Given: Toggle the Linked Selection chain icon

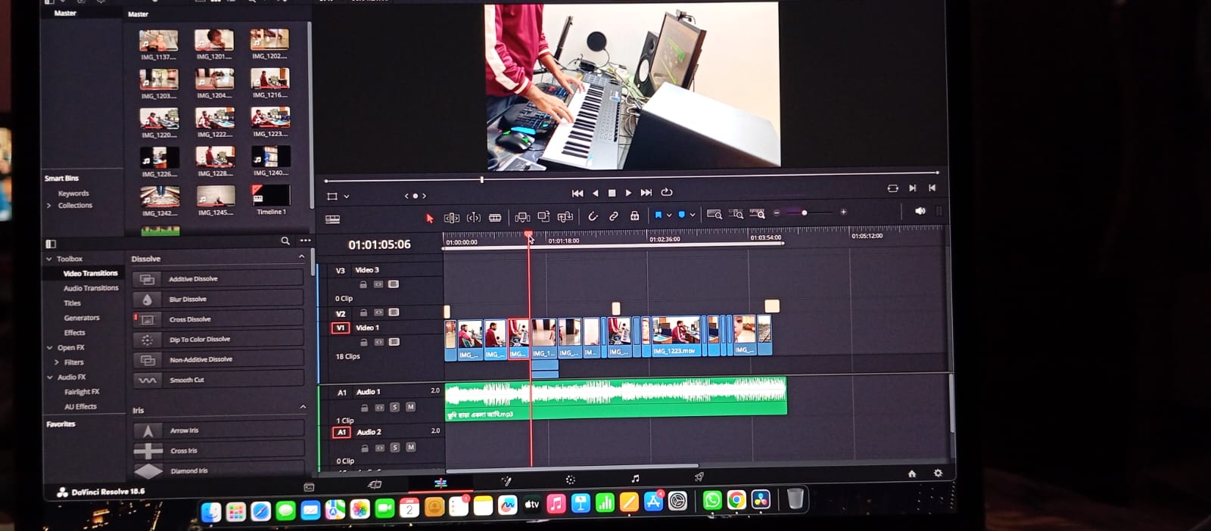Looking at the screenshot, I should pos(614,216).
